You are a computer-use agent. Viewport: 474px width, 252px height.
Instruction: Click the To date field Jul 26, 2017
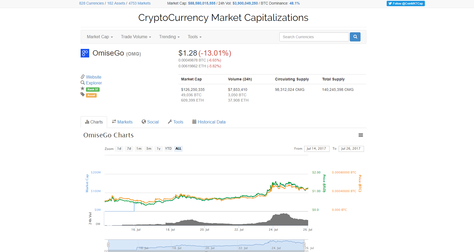351,149
